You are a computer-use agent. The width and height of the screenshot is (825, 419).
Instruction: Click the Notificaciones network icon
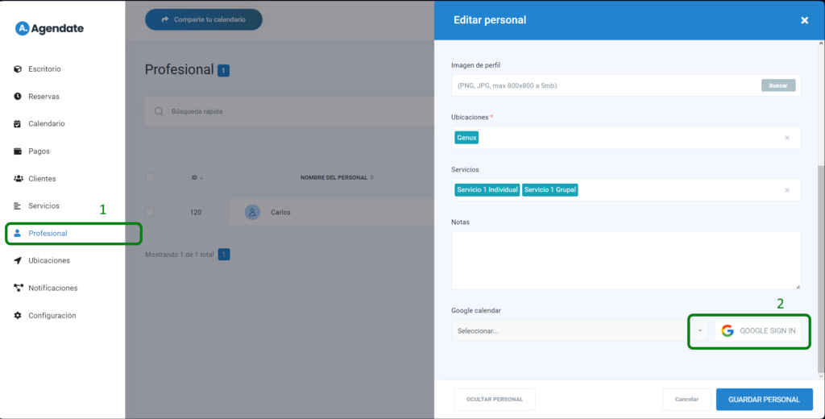[18, 288]
